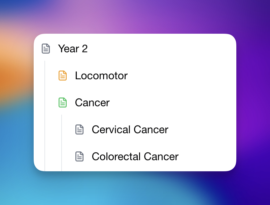Viewport: 270px width, 205px height.
Task: Click the orange Locomotor page icon
Action: click(63, 76)
